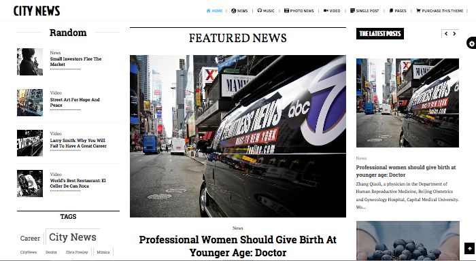Open 'Small Investors Flee The Market' article
Screen dimensions: 476x261
(75, 62)
